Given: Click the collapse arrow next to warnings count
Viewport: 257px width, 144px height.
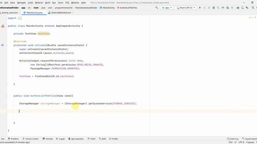Looking at the screenshot, I should [x=255, y=18].
